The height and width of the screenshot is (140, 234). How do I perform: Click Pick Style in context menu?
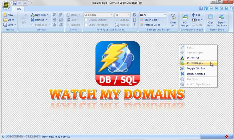coord(198,79)
